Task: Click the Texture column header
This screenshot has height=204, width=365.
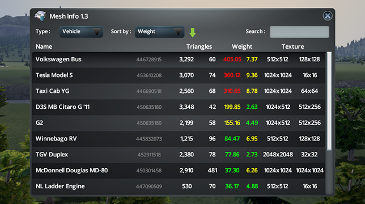Action: (x=292, y=46)
